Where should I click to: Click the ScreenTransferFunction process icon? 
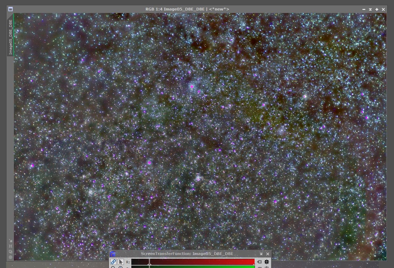point(113,254)
